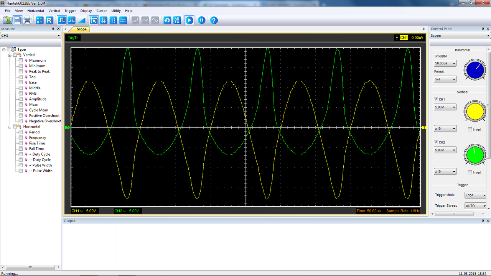The width and height of the screenshot is (491, 276).
Task: Click the grayed step waveform icon
Action: coord(135,20)
